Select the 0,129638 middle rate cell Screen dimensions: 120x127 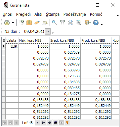click(x=65, y=76)
